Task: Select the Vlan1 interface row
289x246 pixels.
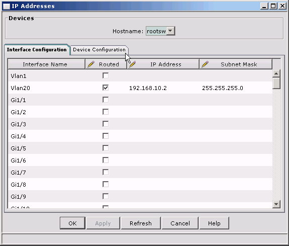Action: 140,75
